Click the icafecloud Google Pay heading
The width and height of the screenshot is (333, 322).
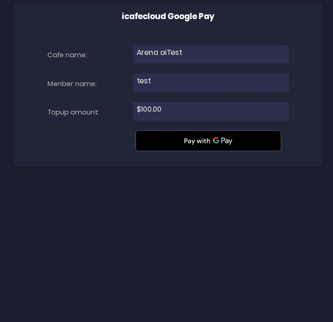tap(168, 16)
